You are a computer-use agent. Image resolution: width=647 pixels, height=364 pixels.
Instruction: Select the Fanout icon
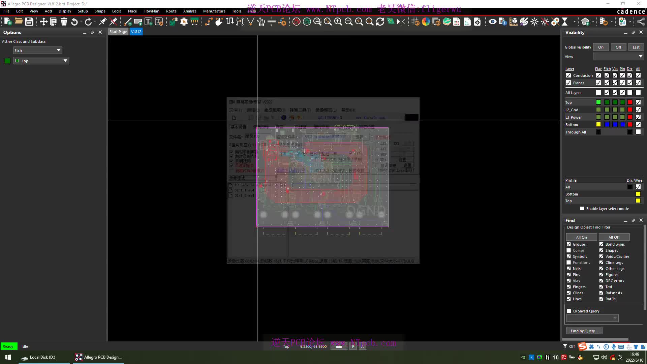[261, 22]
